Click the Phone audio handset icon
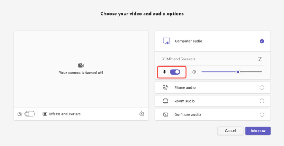Screen dimensions: 284x146 point(165,87)
